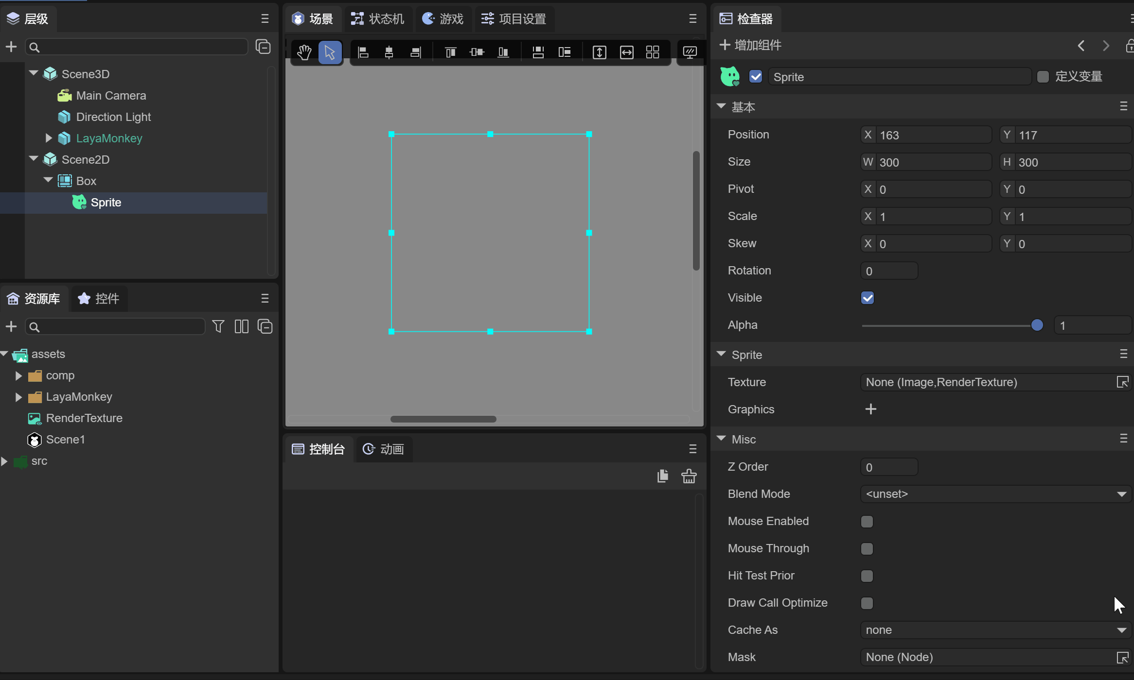
Task: Click the filter icon in assets panel
Action: pos(218,326)
